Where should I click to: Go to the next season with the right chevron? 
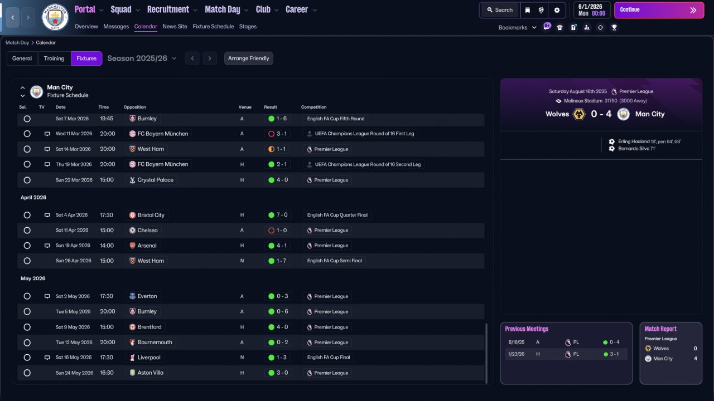click(x=210, y=58)
